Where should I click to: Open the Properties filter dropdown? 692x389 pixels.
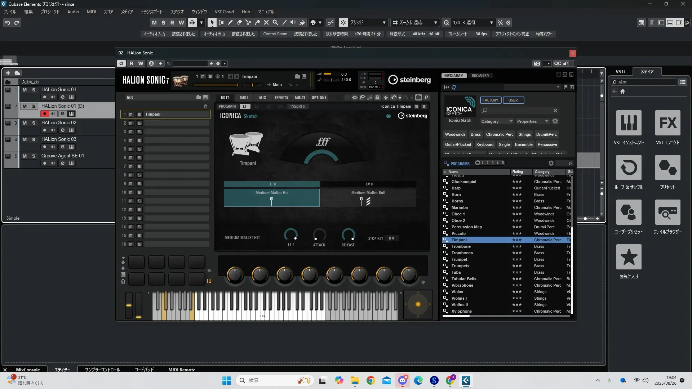pos(532,121)
